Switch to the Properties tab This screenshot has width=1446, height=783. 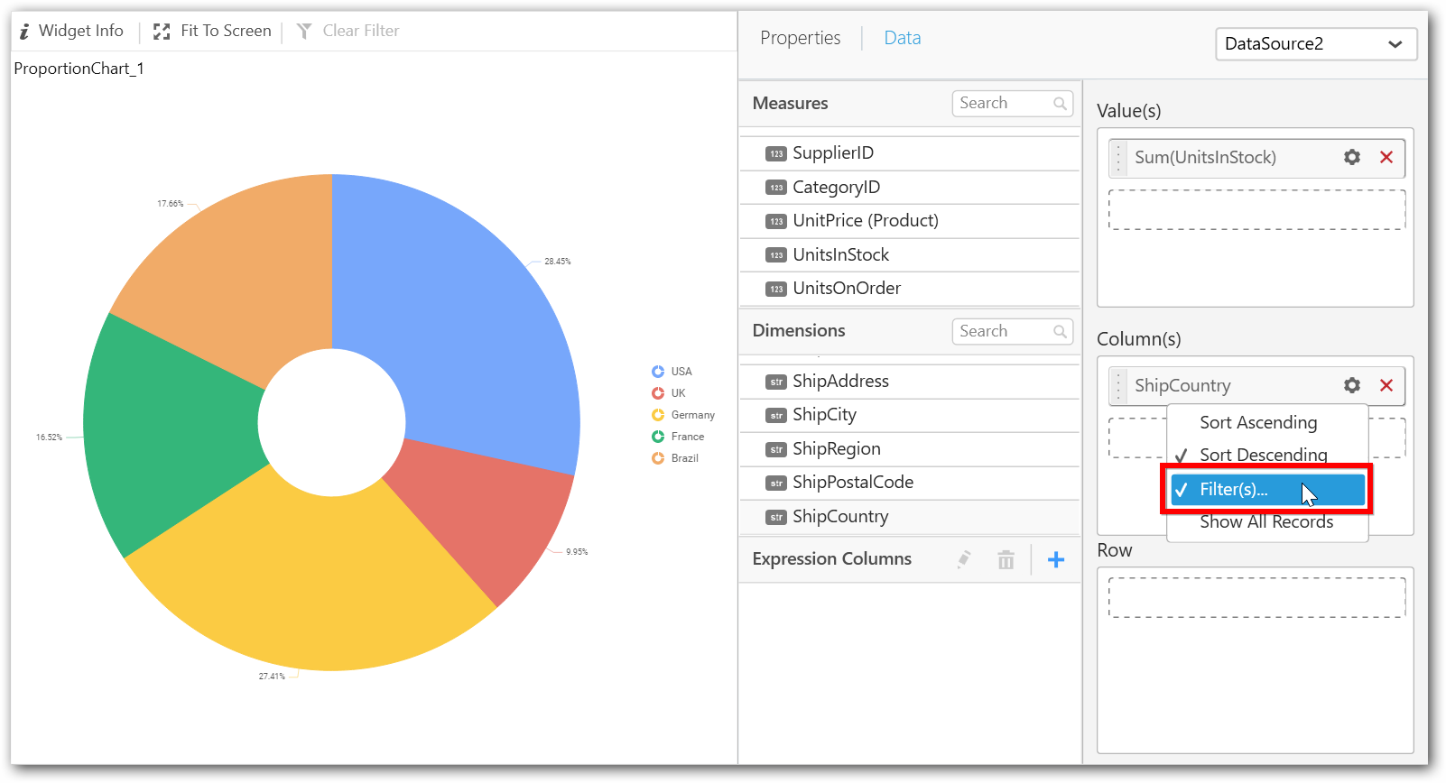800,38
